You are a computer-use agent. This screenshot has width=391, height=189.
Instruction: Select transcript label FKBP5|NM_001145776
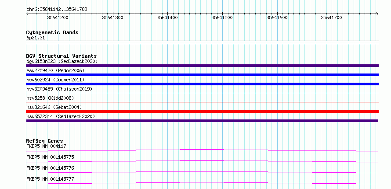[x=50, y=168]
